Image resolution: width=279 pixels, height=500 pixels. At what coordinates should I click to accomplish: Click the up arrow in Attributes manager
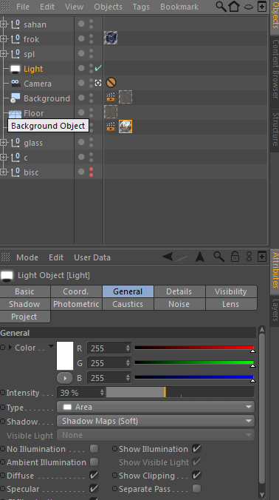200,257
